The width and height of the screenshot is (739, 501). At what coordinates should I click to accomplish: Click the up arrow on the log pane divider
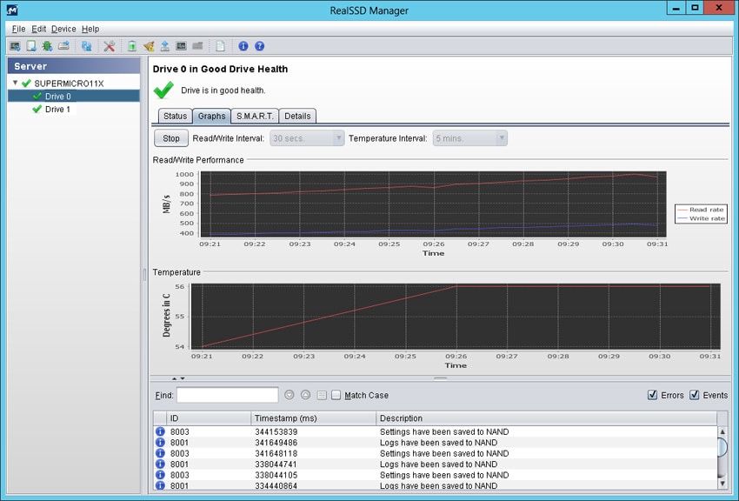click(x=175, y=378)
